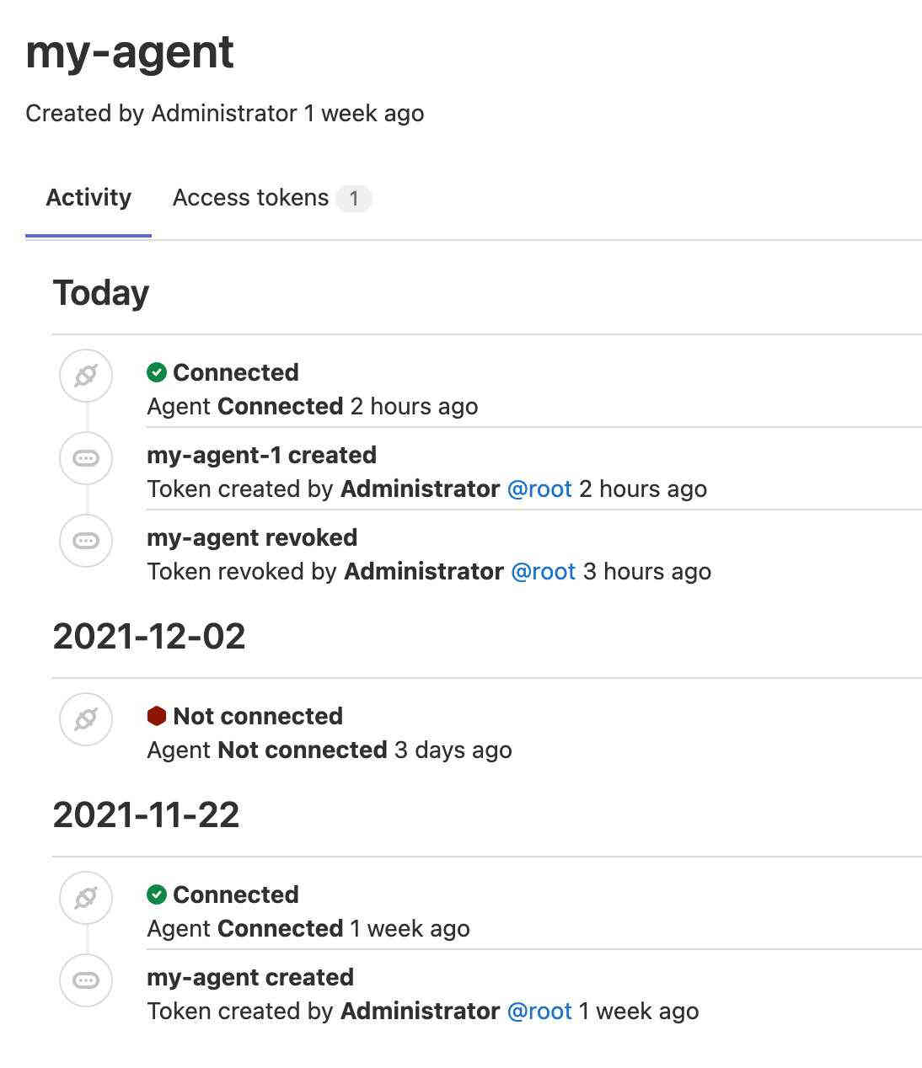
Task: Click the Access tokens count badge
Action: point(354,199)
